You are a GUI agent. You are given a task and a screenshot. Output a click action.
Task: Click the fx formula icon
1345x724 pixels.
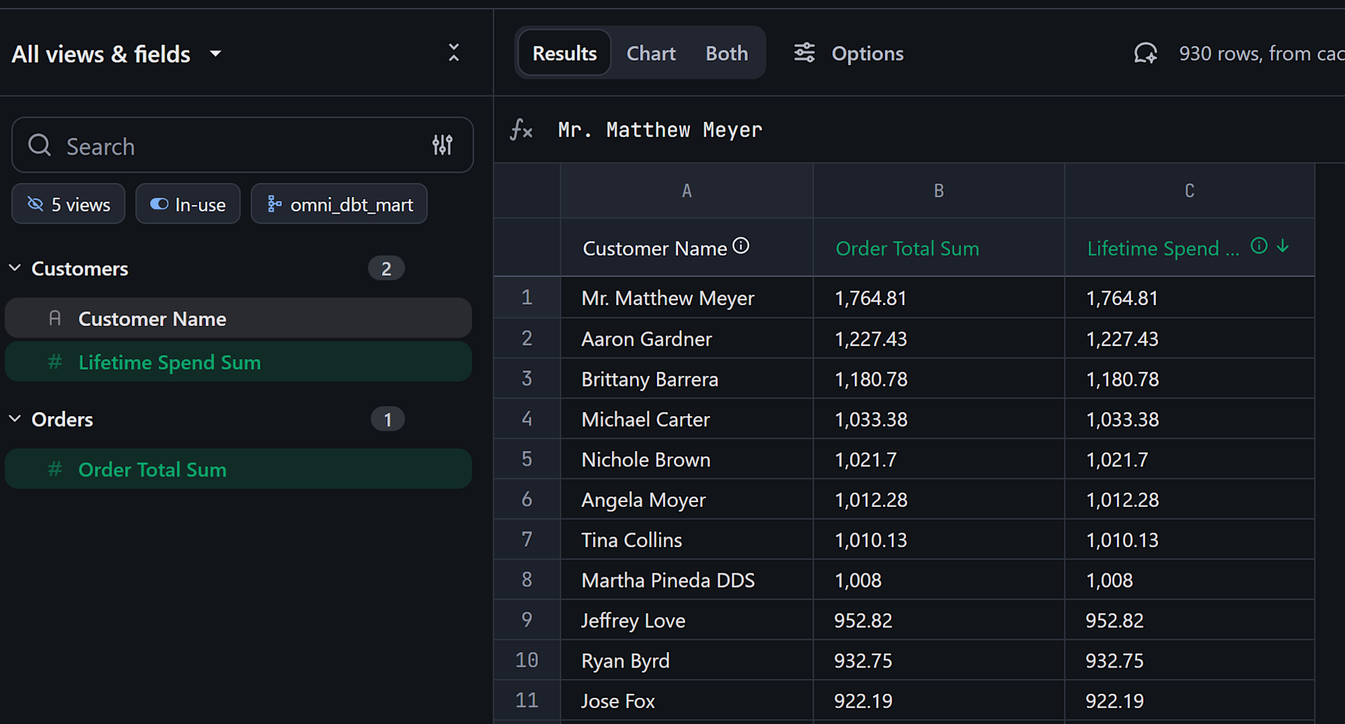pyautogui.click(x=521, y=129)
